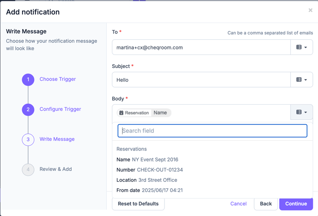This screenshot has height=216, width=318.
Task: Click the Cancel link
Action: (238, 204)
